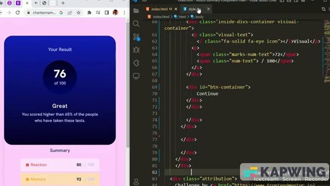This screenshot has width=330, height=186.
Task: Open the Remote Explorer view
Action: [x=136, y=76]
